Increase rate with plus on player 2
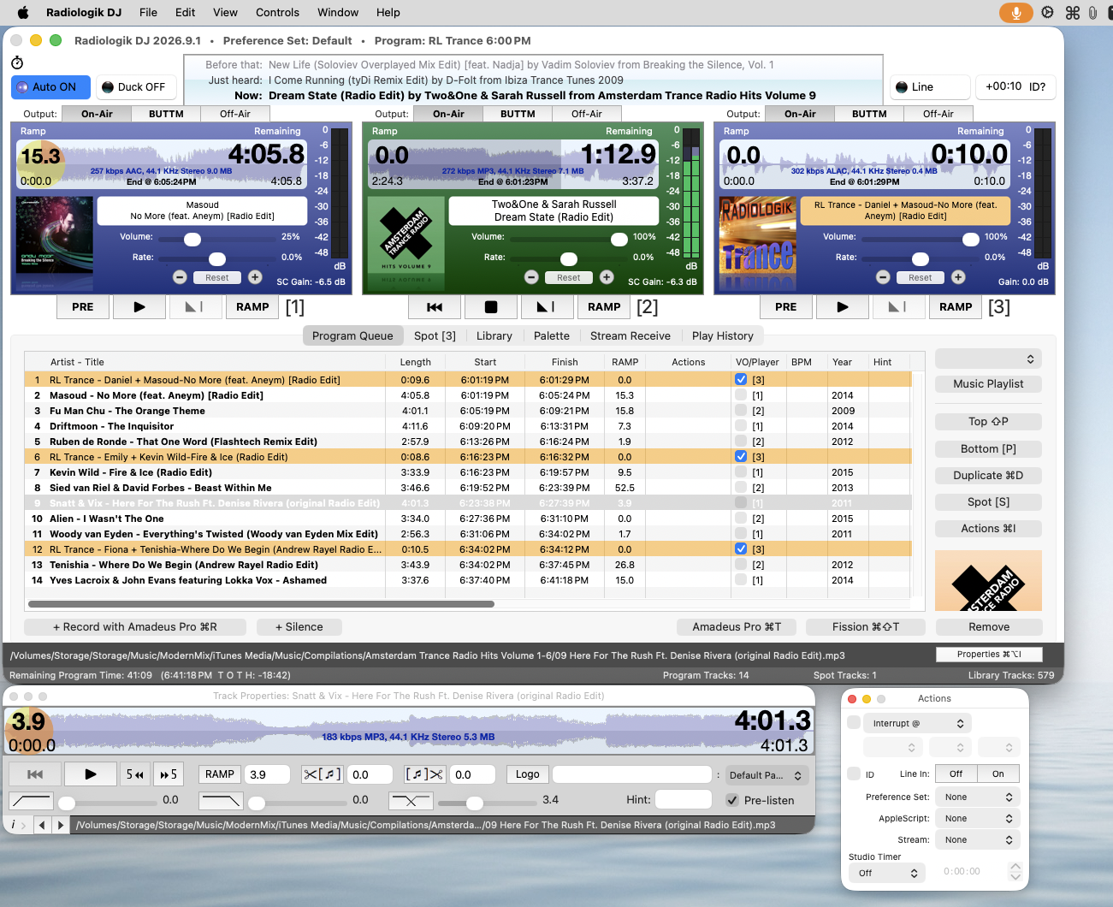The width and height of the screenshot is (1113, 907). (607, 277)
